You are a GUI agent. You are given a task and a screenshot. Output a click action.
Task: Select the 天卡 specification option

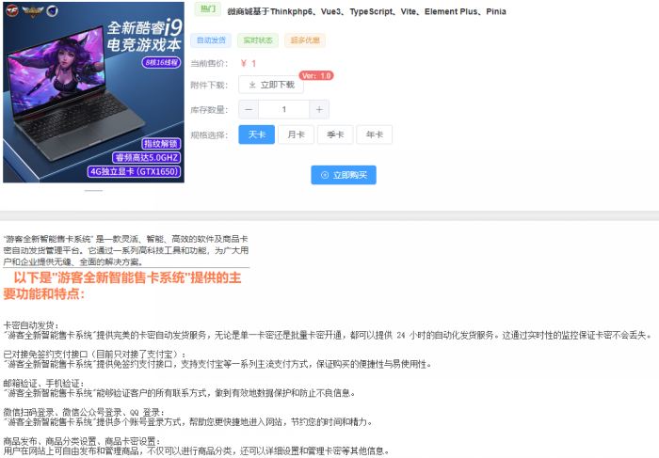pos(257,134)
